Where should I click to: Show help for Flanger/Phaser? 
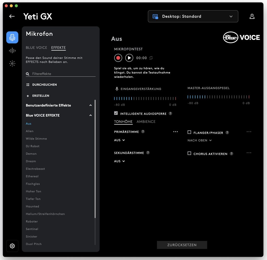tap(227, 132)
